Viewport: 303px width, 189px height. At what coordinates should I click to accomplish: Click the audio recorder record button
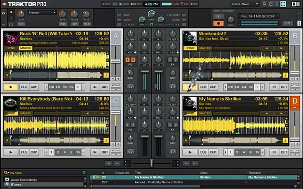218,23
